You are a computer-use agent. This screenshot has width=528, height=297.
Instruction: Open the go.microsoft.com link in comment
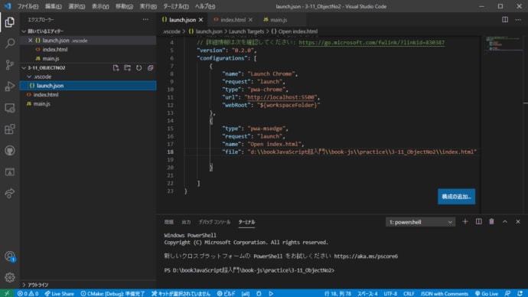pos(371,42)
